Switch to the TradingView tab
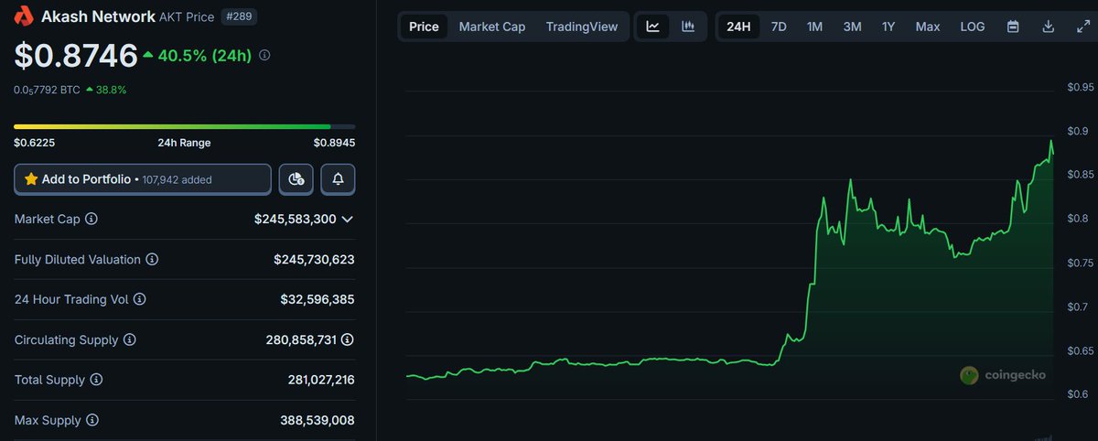The width and height of the screenshot is (1098, 441). pyautogui.click(x=582, y=27)
